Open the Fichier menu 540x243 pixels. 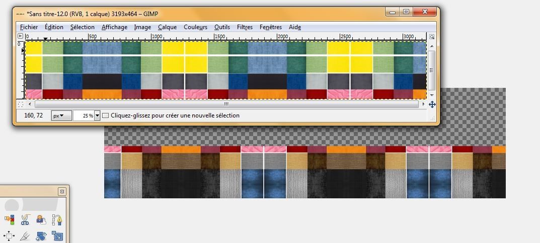tap(29, 27)
